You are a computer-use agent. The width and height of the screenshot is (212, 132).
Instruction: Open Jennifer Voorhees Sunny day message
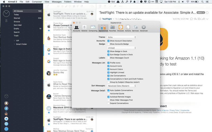pyautogui.click(x=58, y=74)
